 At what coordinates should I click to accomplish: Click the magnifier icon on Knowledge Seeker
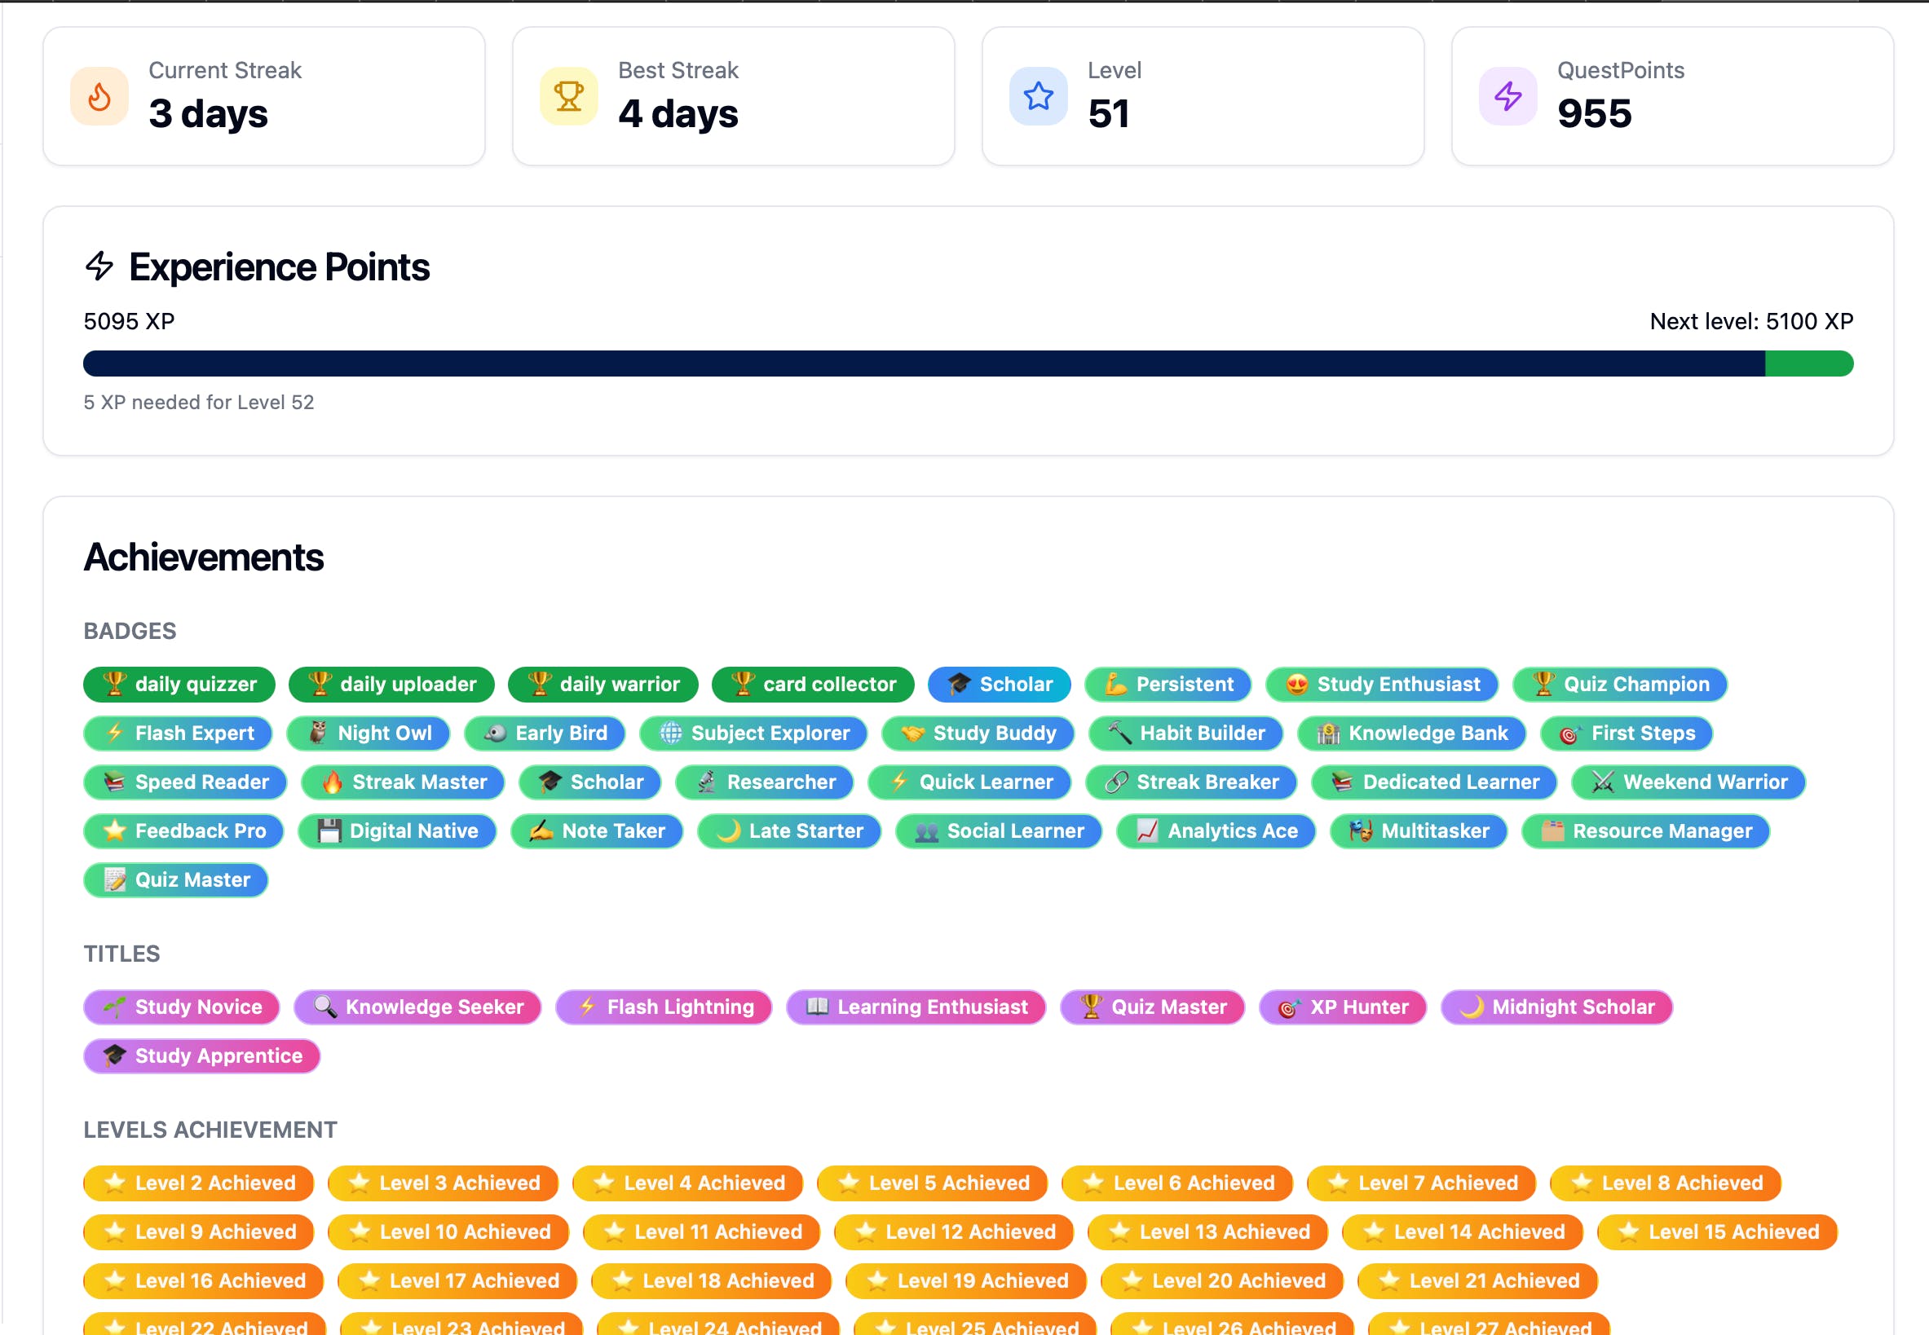pyautogui.click(x=324, y=1007)
